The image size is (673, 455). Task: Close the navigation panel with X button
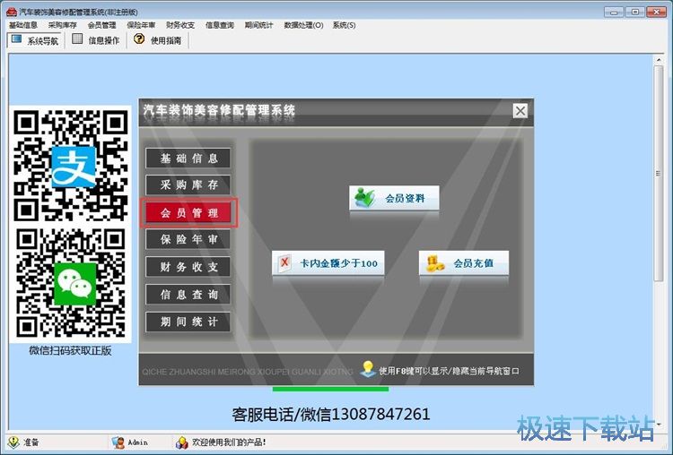(x=520, y=111)
